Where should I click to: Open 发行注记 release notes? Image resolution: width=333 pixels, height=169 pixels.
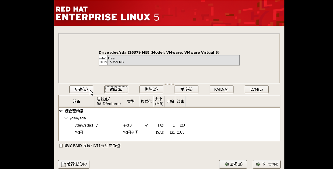(x=74, y=164)
